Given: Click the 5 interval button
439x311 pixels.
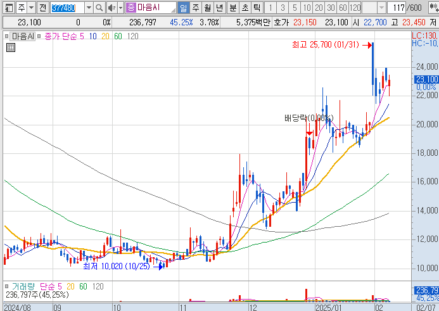Looking at the screenshot, I should coord(295,8).
